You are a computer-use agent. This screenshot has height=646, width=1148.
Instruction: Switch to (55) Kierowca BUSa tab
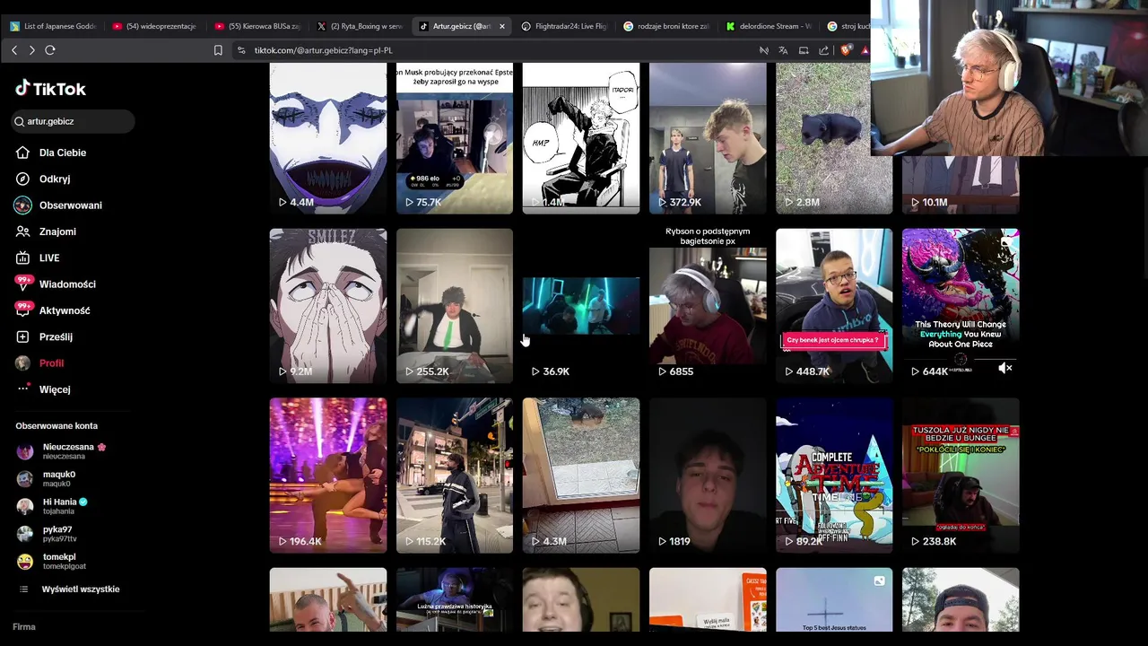pyautogui.click(x=257, y=26)
